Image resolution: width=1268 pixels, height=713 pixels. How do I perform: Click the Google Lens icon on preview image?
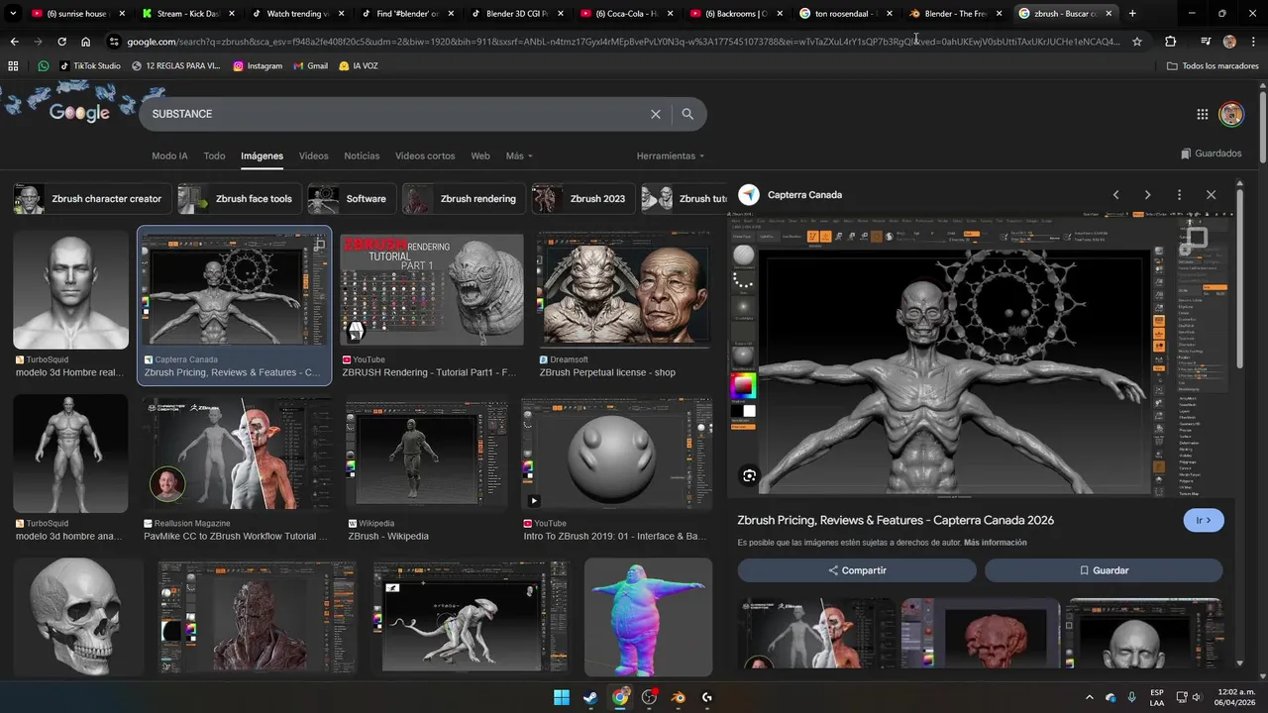(749, 475)
